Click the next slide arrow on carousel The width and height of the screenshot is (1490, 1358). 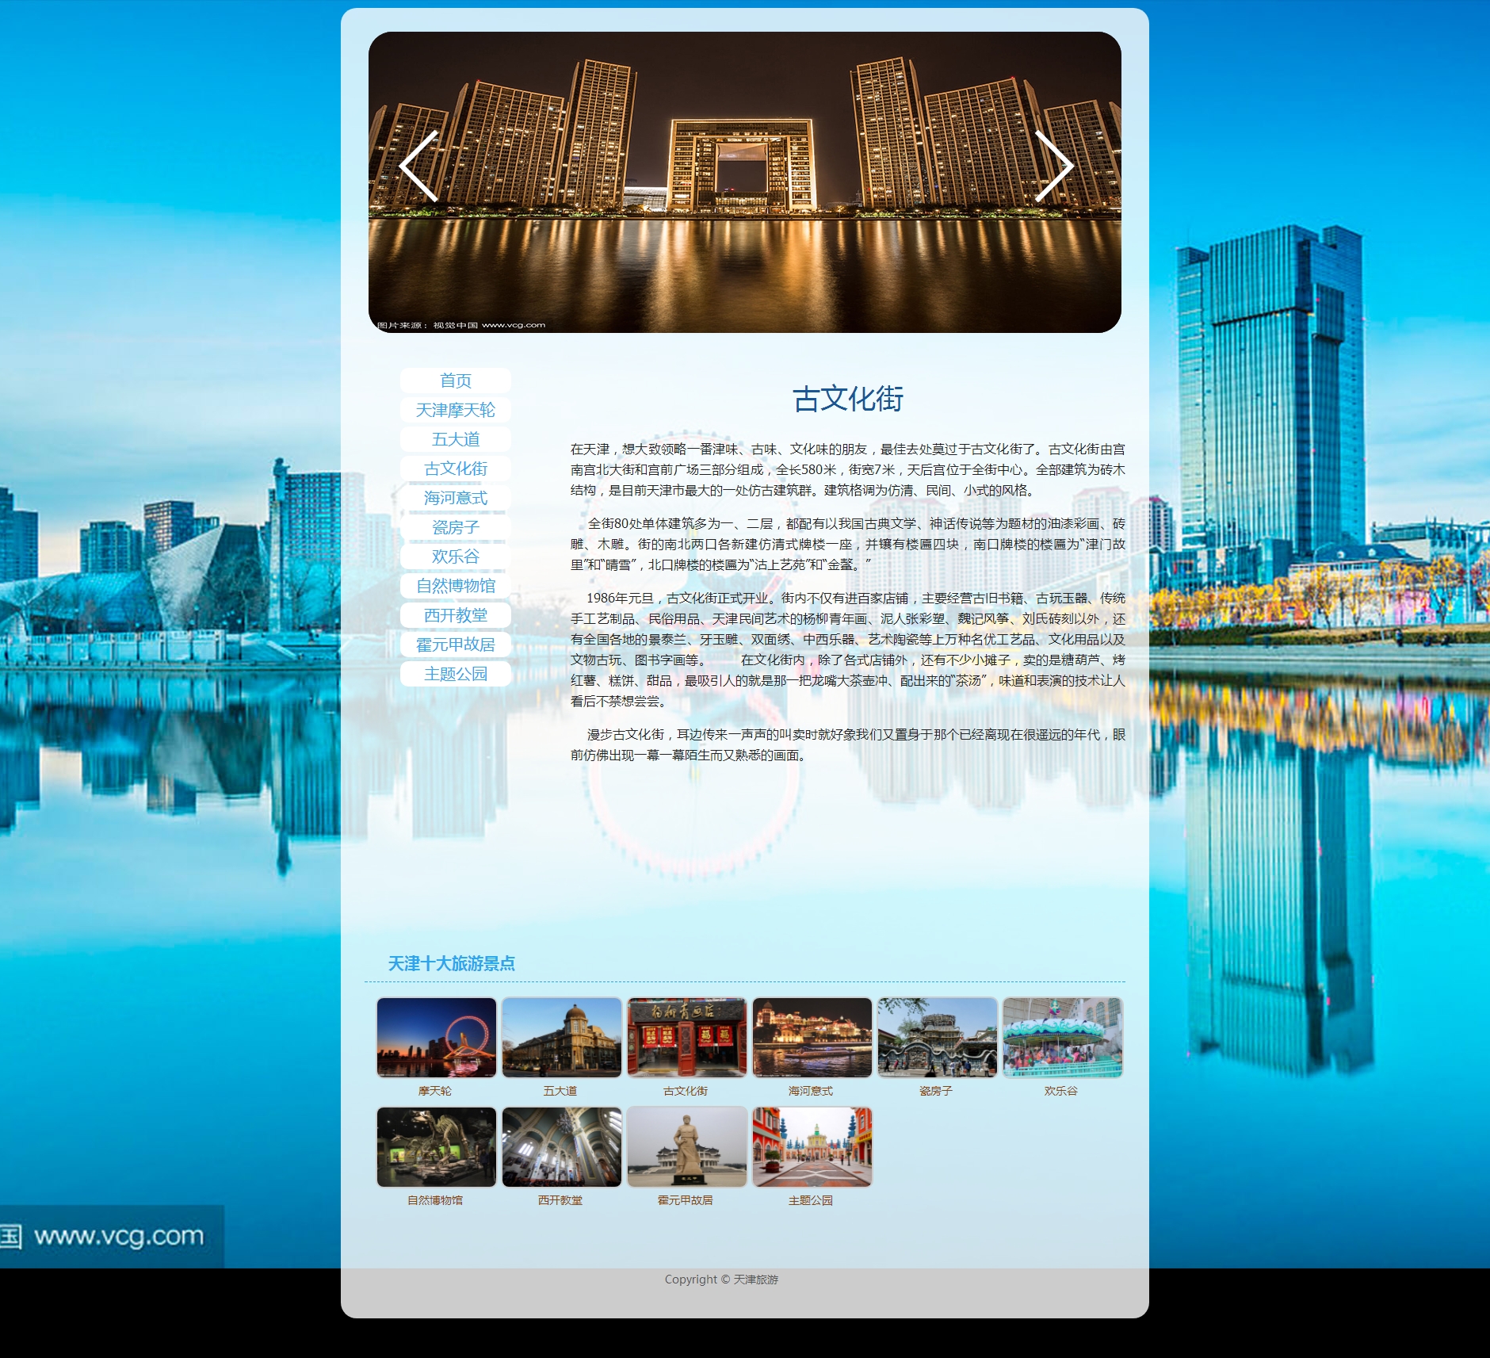pyautogui.click(x=1054, y=166)
